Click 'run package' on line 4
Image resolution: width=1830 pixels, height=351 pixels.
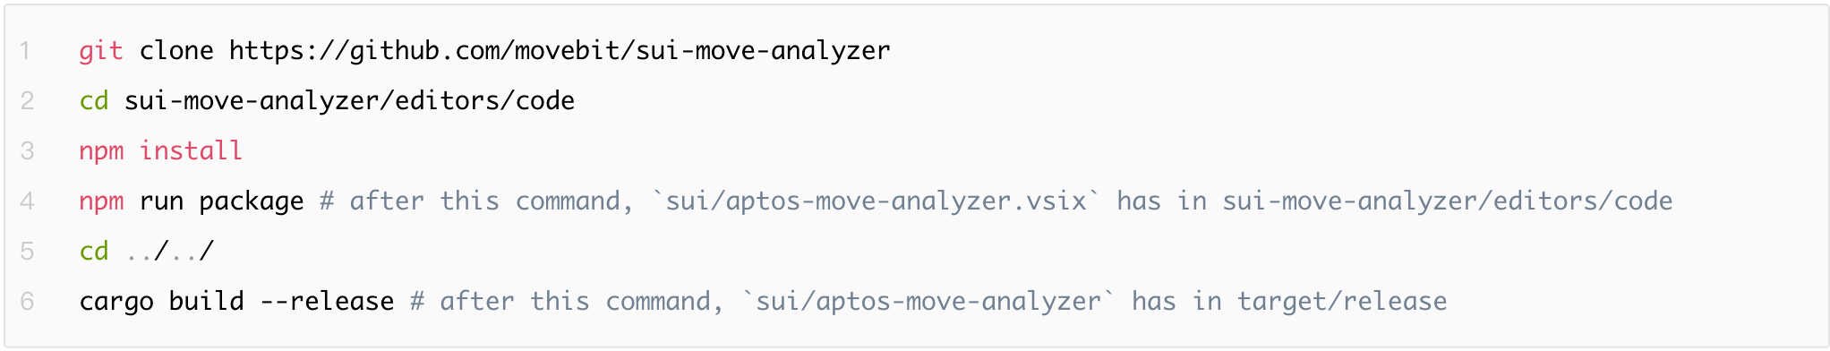point(221,201)
